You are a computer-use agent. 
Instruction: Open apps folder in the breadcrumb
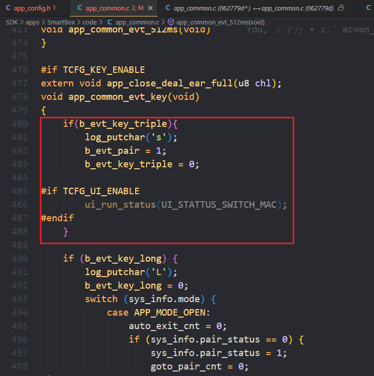coord(32,22)
